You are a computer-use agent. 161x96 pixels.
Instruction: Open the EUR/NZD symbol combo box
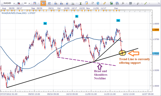(9, 3)
